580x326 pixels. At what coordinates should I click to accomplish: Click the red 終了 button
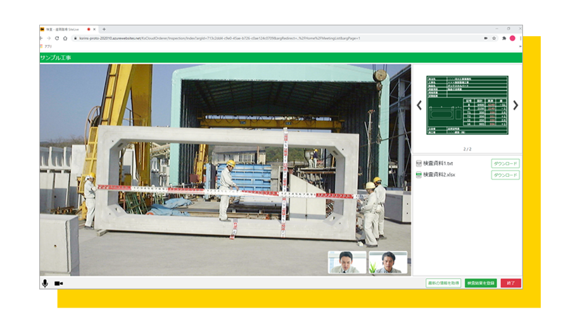(x=511, y=283)
